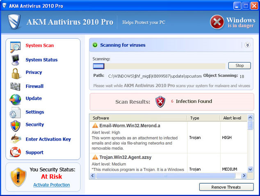260x196 pixels.
Task: Click the Remove Threats button
Action: coord(226,187)
